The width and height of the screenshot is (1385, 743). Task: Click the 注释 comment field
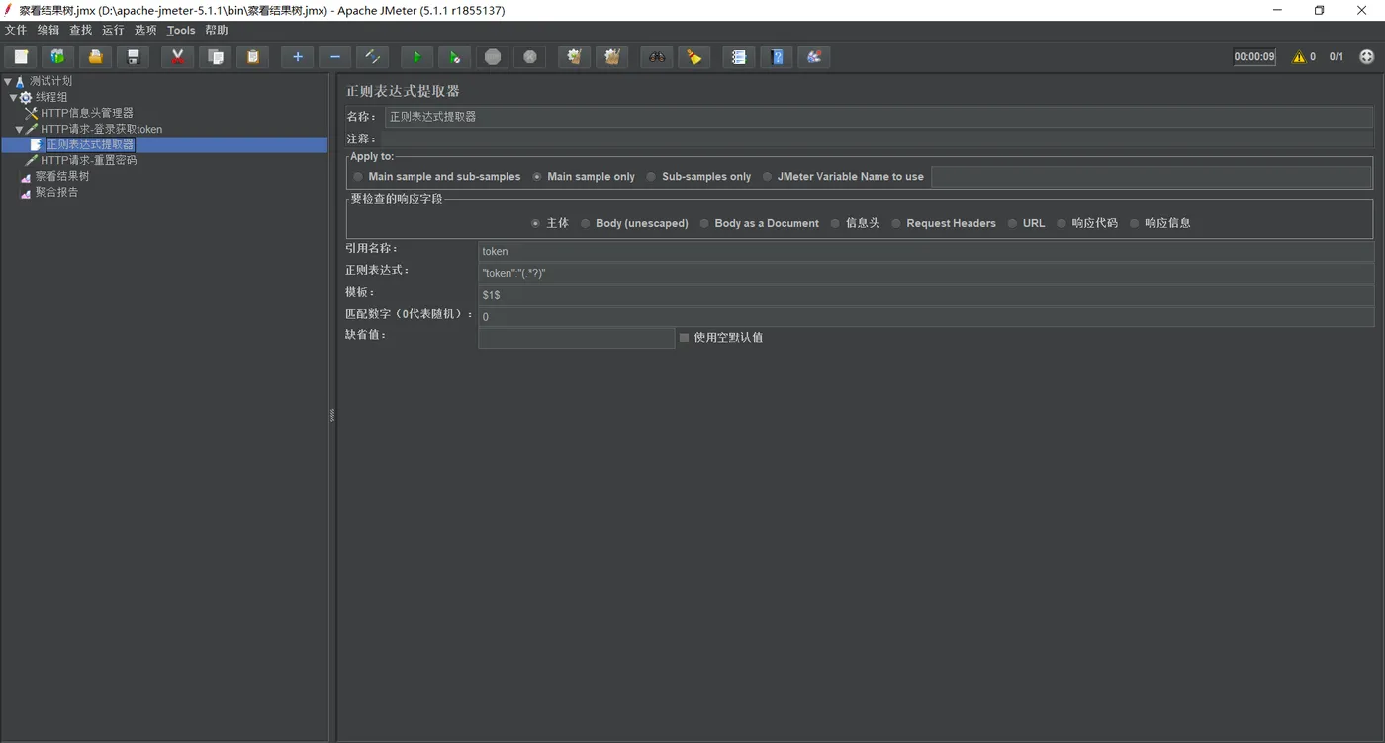point(878,139)
